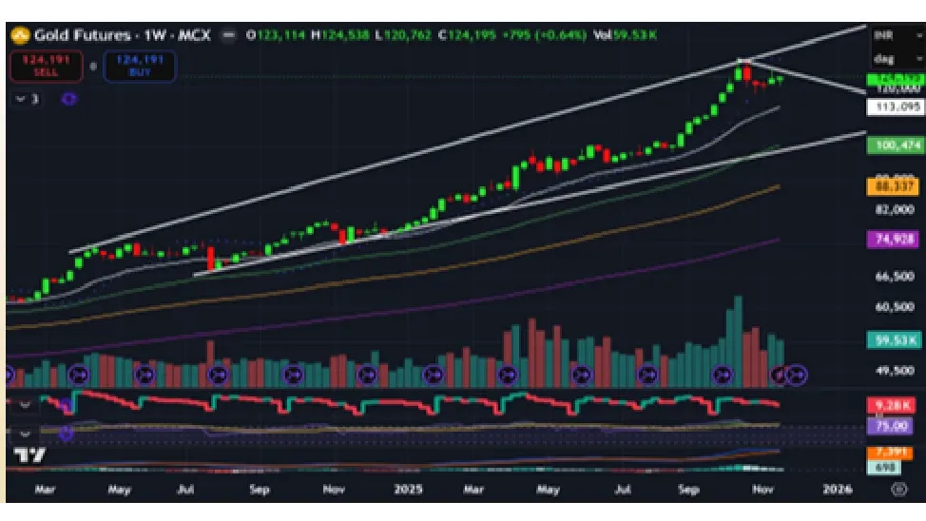Click the purple 75.00 indicator value label
This screenshot has width=926, height=521.
pos(889,425)
